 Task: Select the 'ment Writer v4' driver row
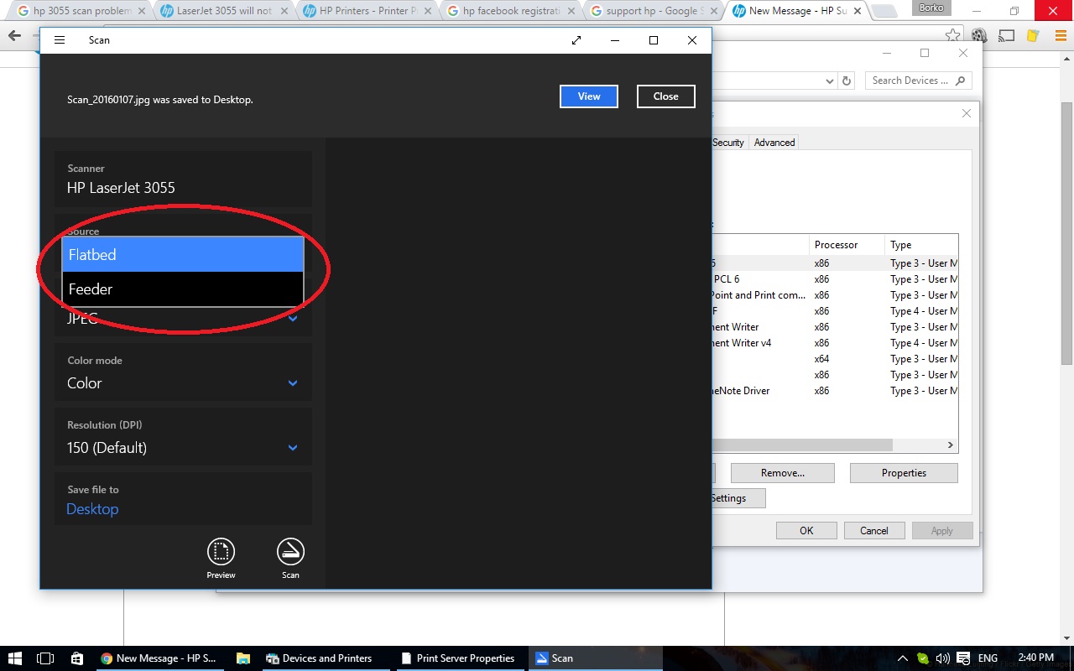pos(835,343)
